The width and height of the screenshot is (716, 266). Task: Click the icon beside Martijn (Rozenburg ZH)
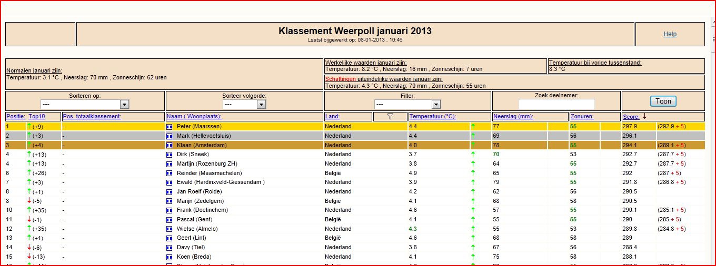170,164
